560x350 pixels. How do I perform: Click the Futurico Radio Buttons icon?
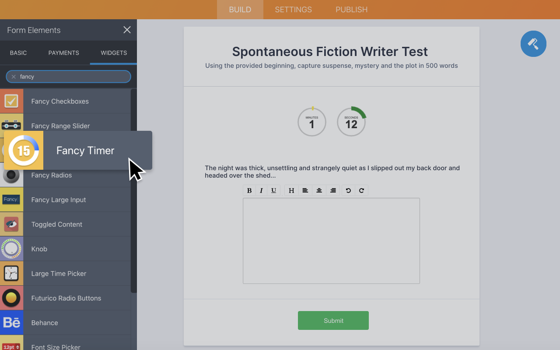tap(11, 298)
